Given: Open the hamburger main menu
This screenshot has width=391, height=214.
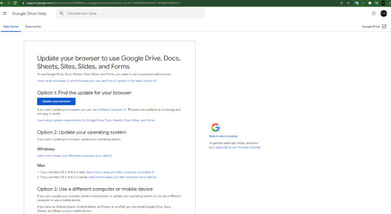Looking at the screenshot, I should [5, 13].
